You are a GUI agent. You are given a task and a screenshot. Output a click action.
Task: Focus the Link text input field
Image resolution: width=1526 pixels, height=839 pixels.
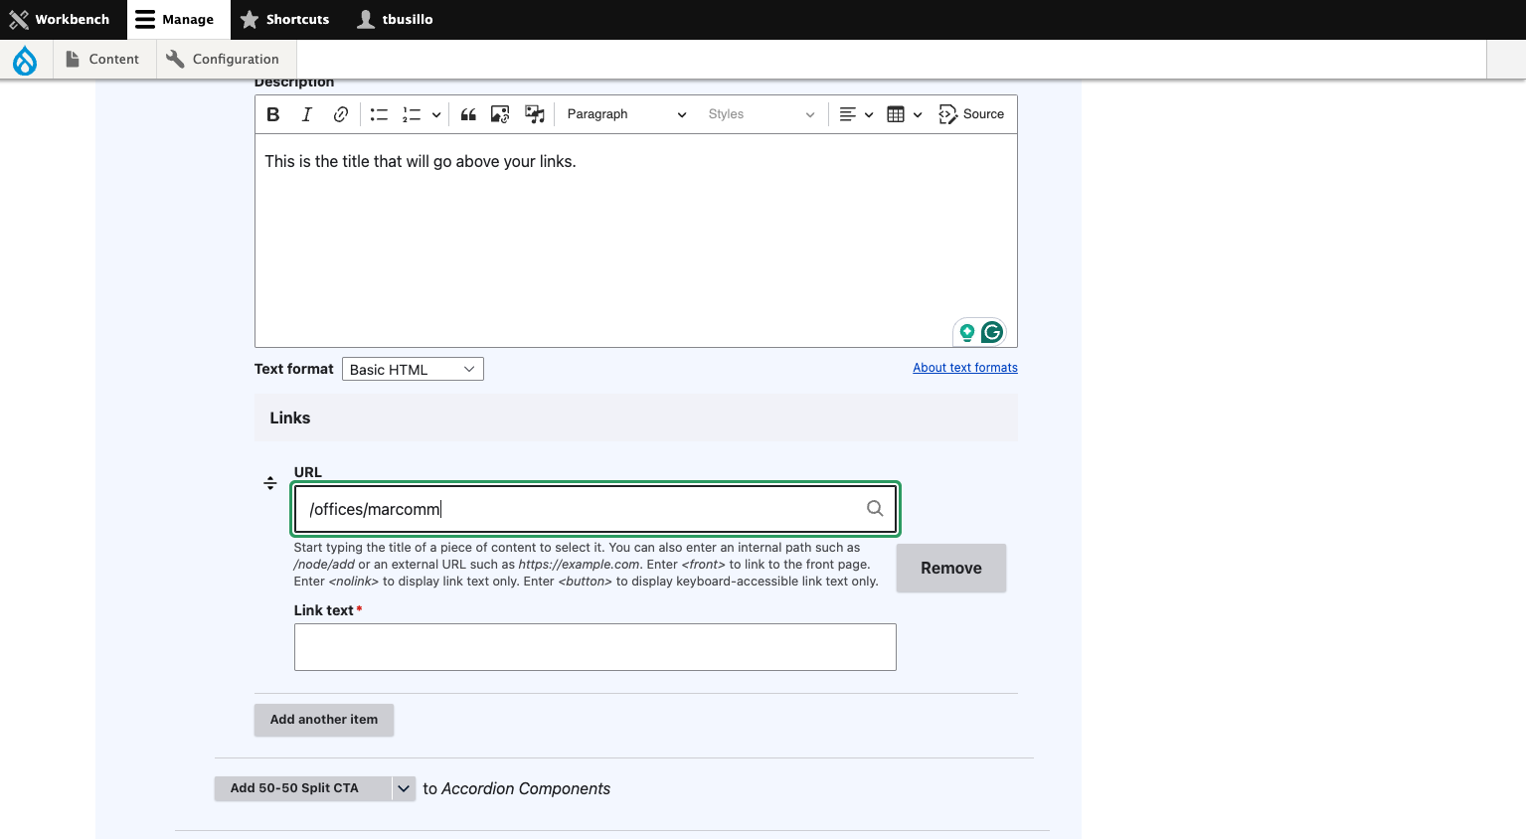595,647
